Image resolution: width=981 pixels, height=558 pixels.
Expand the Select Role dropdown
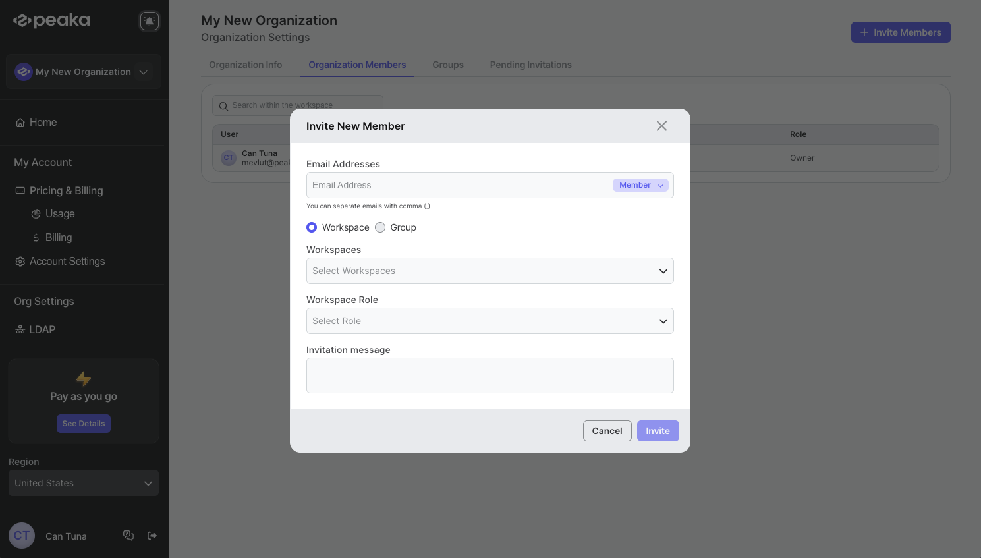(490, 321)
